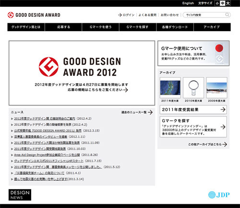Open the 2011.5.12 審査委員長メッセージ news

(x=58, y=167)
